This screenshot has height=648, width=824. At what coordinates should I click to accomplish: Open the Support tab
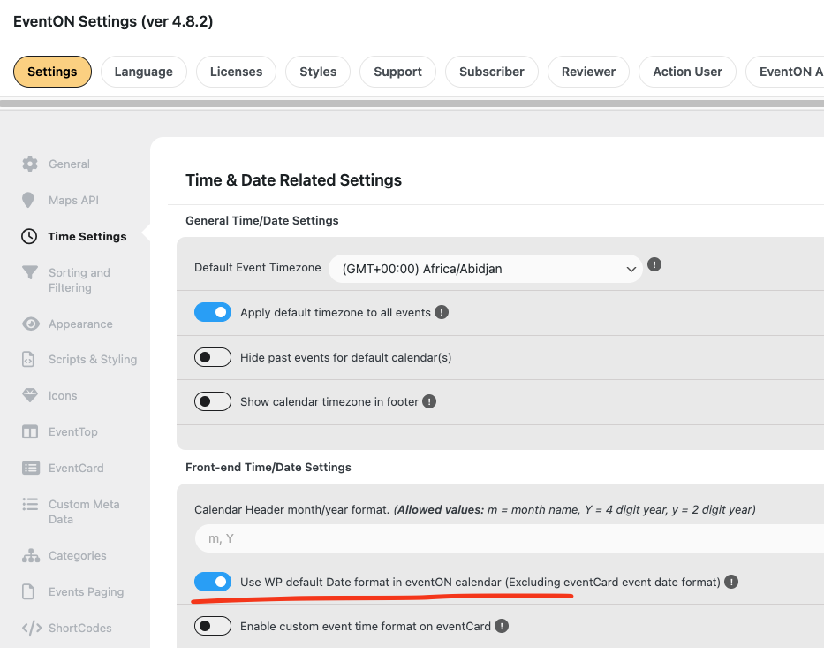(397, 72)
